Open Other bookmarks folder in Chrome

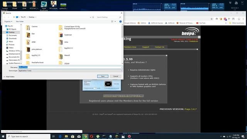(x=237, y=23)
